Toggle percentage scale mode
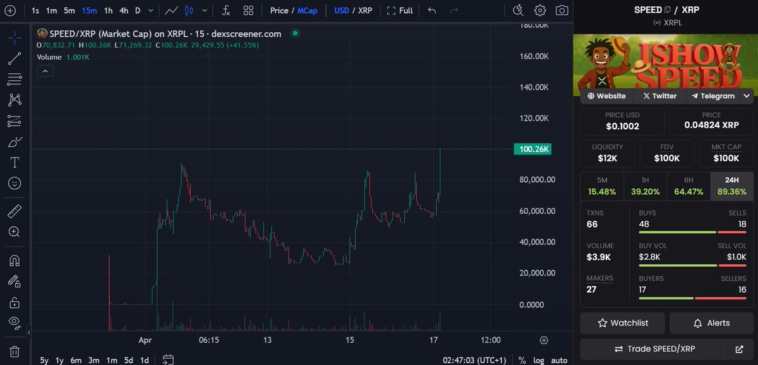The image size is (758, 365). coord(522,360)
